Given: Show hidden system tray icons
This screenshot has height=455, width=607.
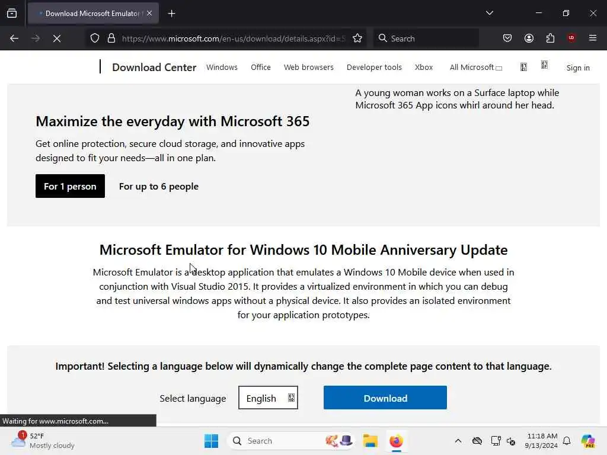Looking at the screenshot, I should [x=458, y=441].
